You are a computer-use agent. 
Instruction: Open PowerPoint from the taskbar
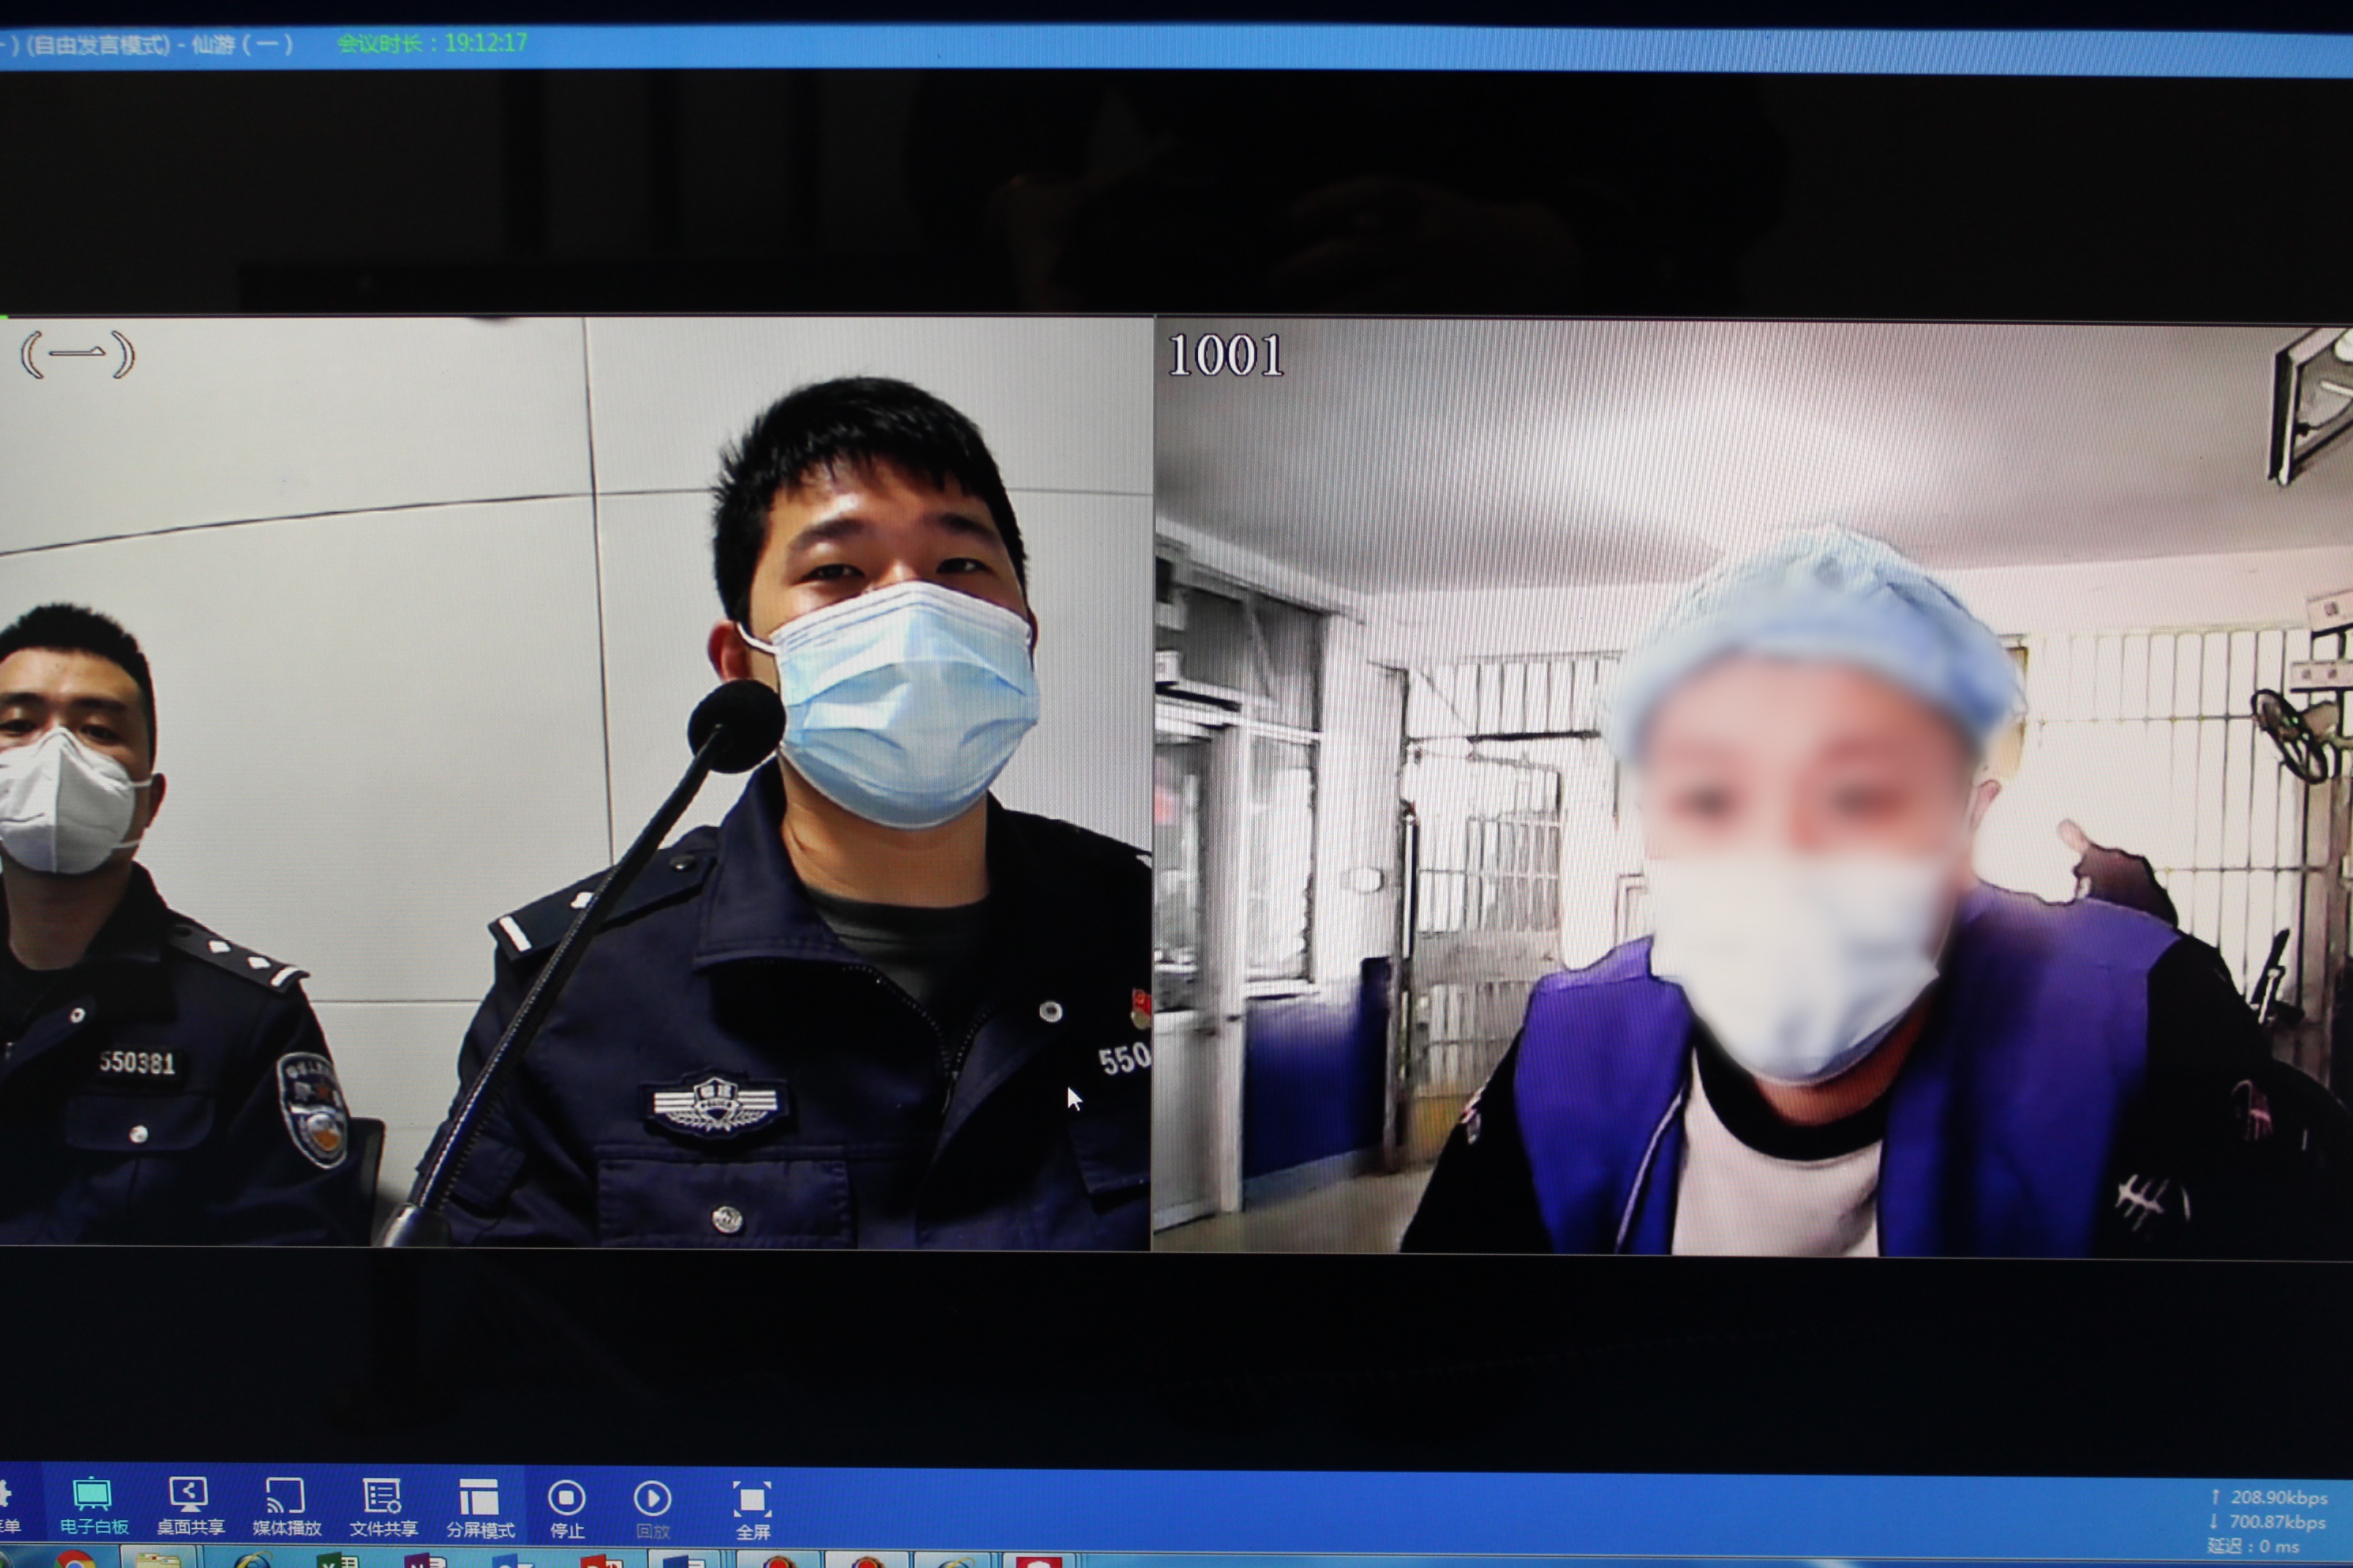coord(601,1561)
